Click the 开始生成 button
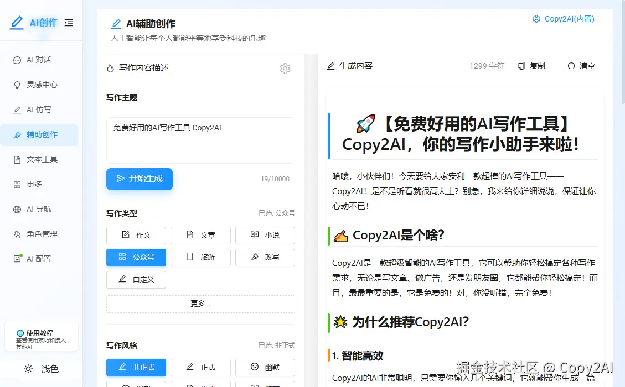Screen dimensions: 625x387 point(140,179)
